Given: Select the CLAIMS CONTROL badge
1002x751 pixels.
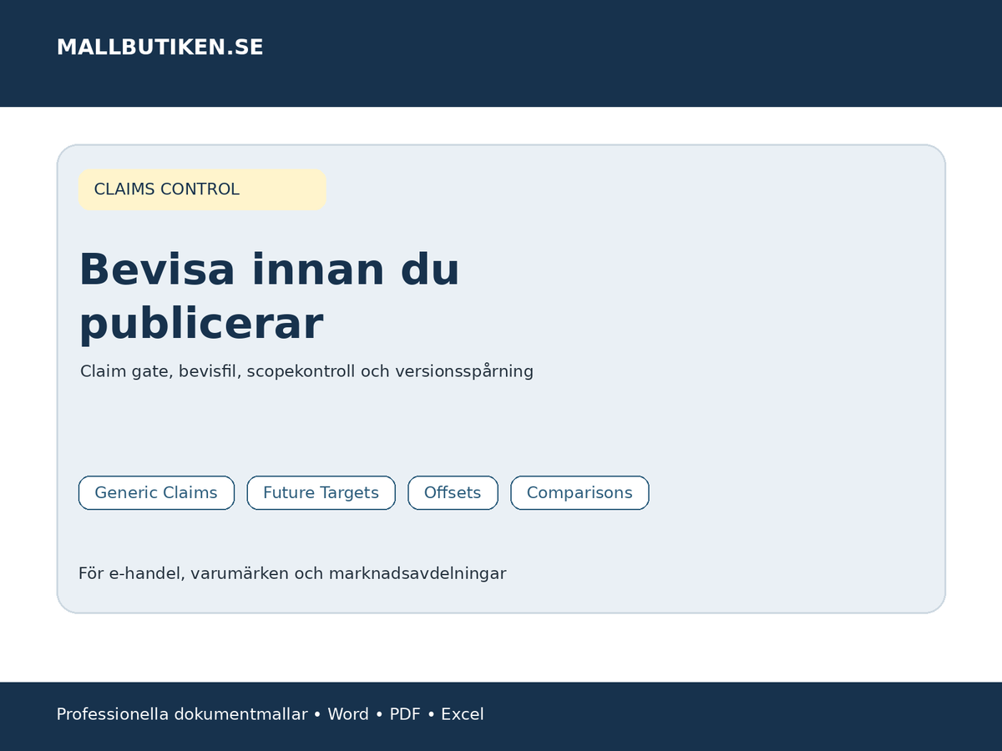Looking at the screenshot, I should coord(202,189).
